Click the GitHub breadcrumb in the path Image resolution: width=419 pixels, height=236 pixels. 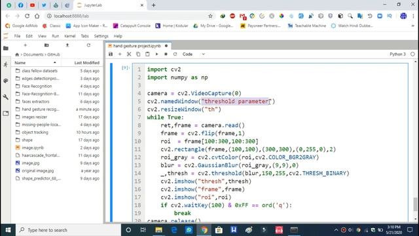point(54,54)
